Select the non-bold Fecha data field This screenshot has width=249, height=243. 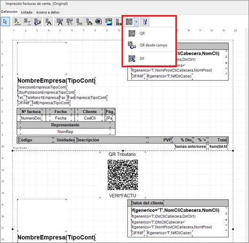(61, 118)
